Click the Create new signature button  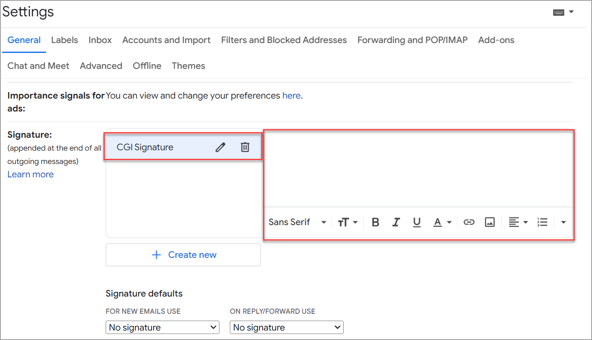[183, 254]
